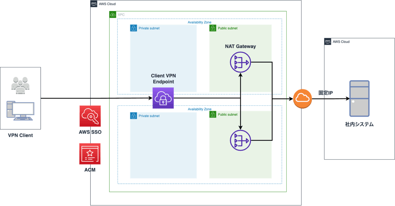Click the lower Private subnet lock icon
The height and width of the screenshot is (206, 395).
(133, 116)
